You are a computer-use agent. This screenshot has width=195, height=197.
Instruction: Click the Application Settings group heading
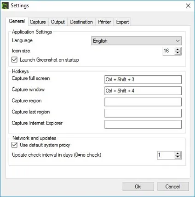[32, 32]
